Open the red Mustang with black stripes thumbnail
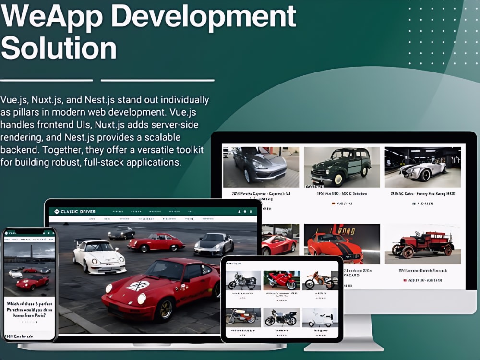The height and width of the screenshot is (360, 480). (x=342, y=244)
